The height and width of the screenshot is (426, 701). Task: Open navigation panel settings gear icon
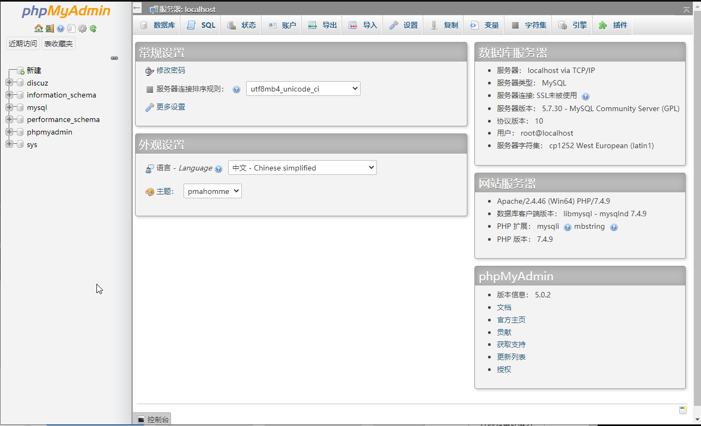click(x=82, y=28)
